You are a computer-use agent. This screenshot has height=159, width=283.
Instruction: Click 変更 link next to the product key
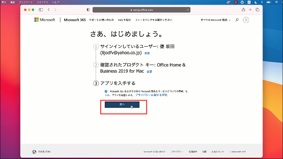click(x=149, y=71)
